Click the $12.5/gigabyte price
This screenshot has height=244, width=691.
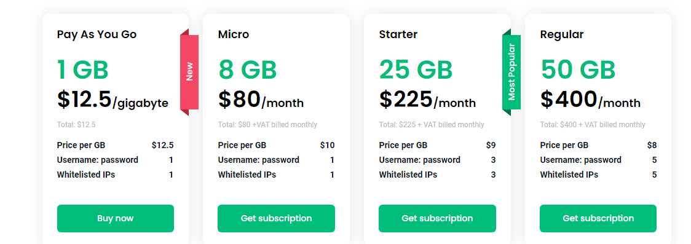click(x=113, y=99)
